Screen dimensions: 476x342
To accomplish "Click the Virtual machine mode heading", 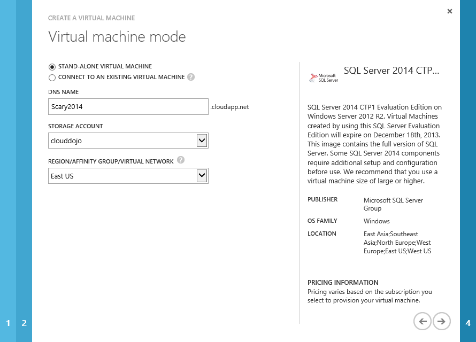I will (x=117, y=37).
